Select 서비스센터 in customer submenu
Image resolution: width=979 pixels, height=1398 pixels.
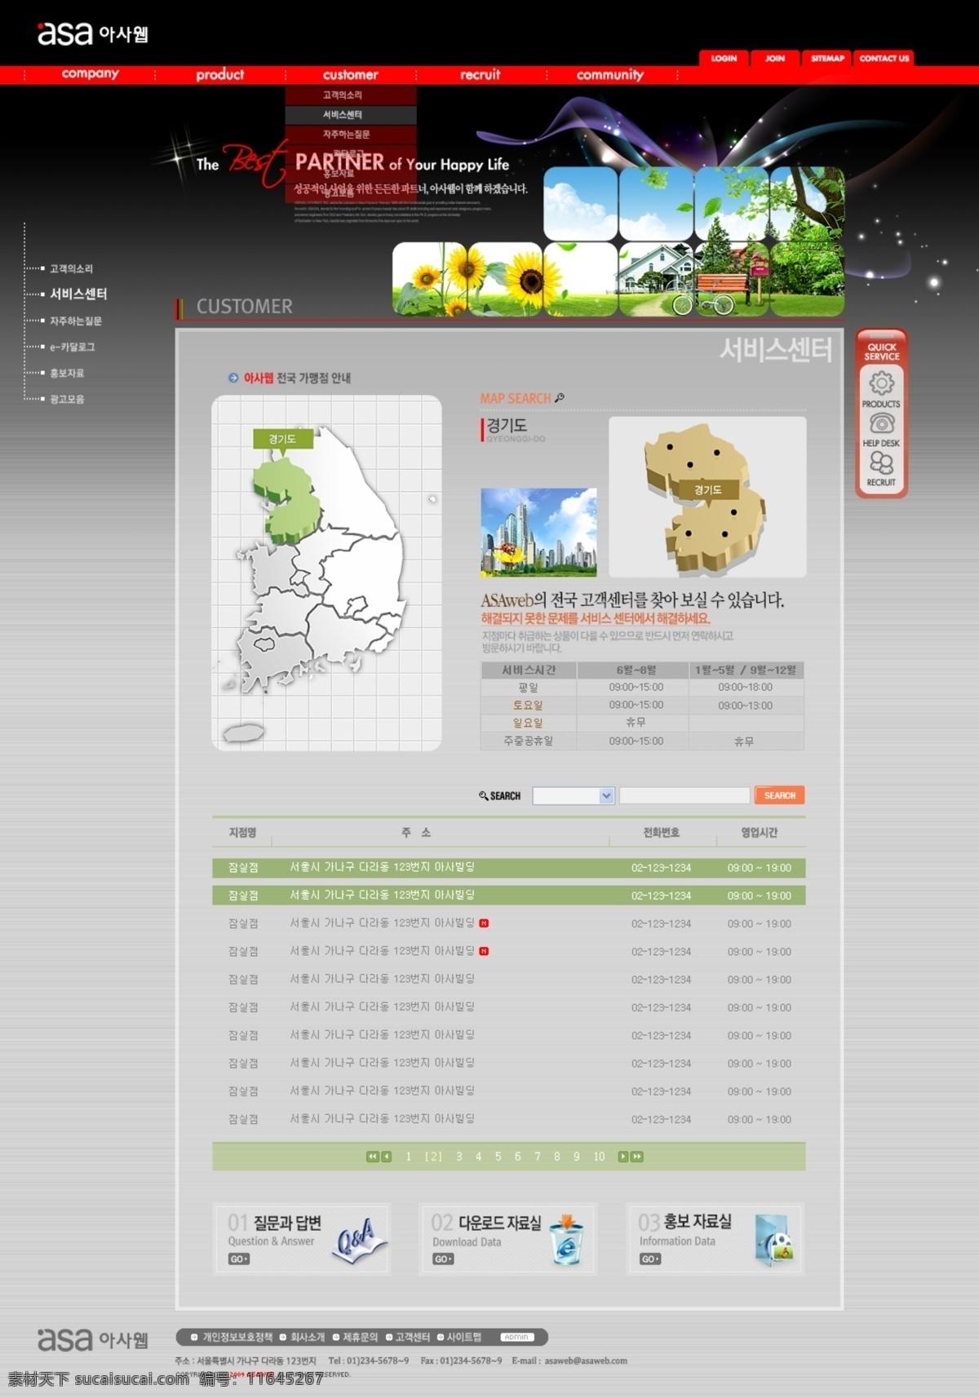tap(351, 115)
